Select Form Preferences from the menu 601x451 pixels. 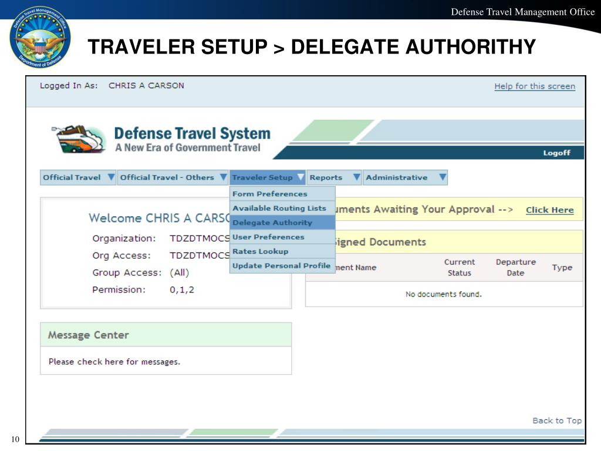click(282, 194)
